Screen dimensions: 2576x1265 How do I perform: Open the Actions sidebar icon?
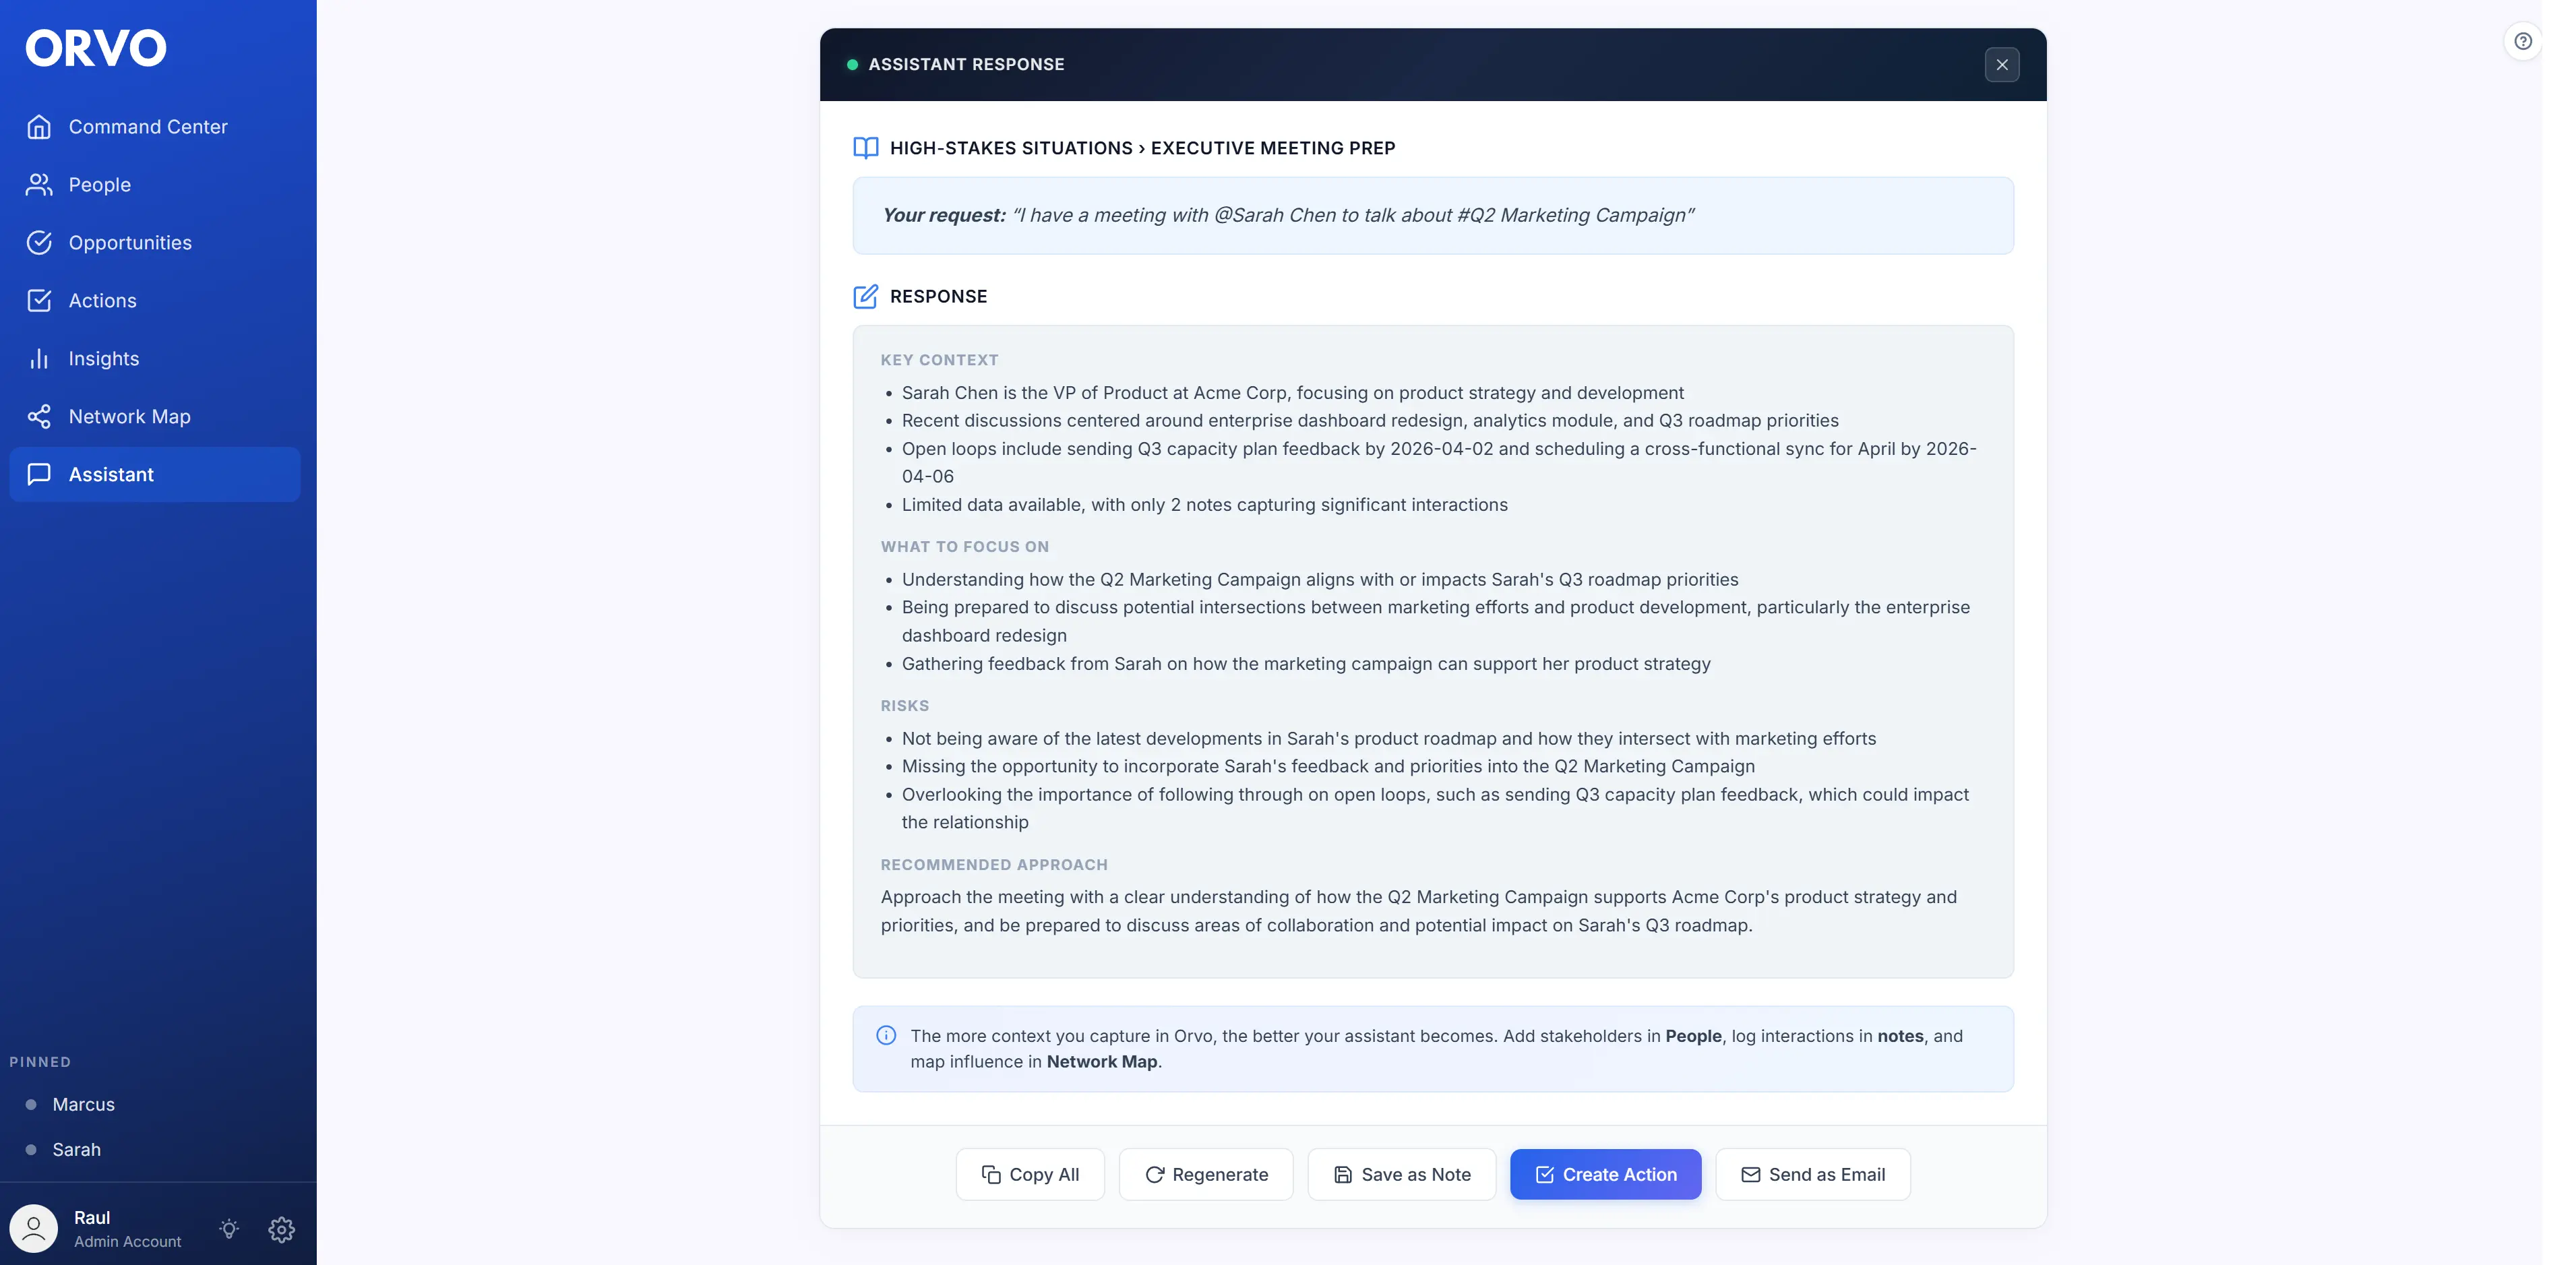(x=39, y=300)
